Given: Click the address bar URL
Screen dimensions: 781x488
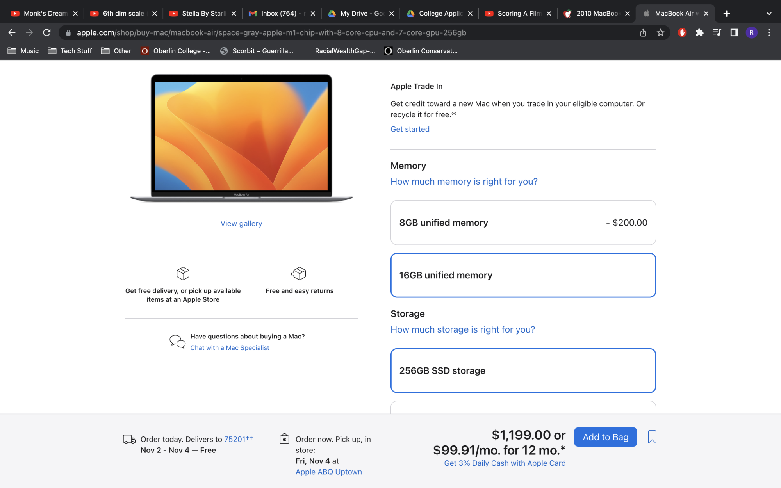Looking at the screenshot, I should (x=271, y=33).
